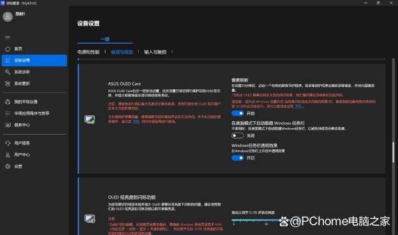
Task: Open the user avatar profile
Action: (7, 17)
